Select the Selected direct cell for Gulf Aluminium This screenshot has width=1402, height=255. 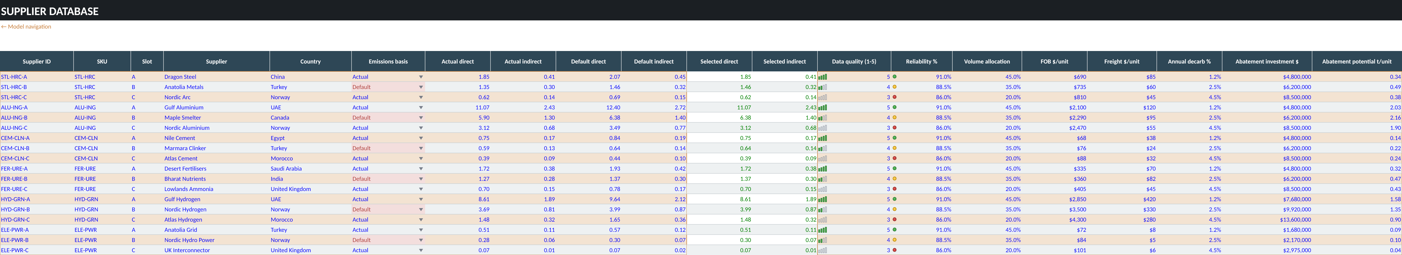coord(719,108)
